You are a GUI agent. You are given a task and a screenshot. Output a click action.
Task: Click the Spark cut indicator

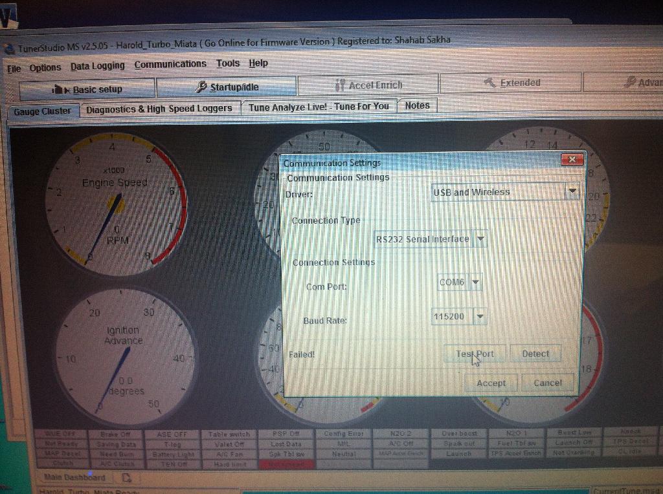coord(459,444)
